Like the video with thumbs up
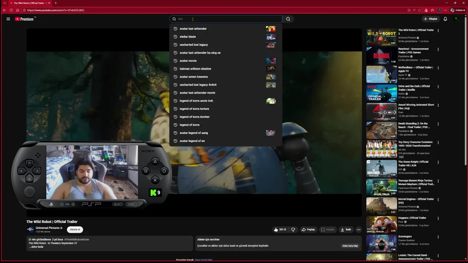 pyautogui.click(x=280, y=229)
